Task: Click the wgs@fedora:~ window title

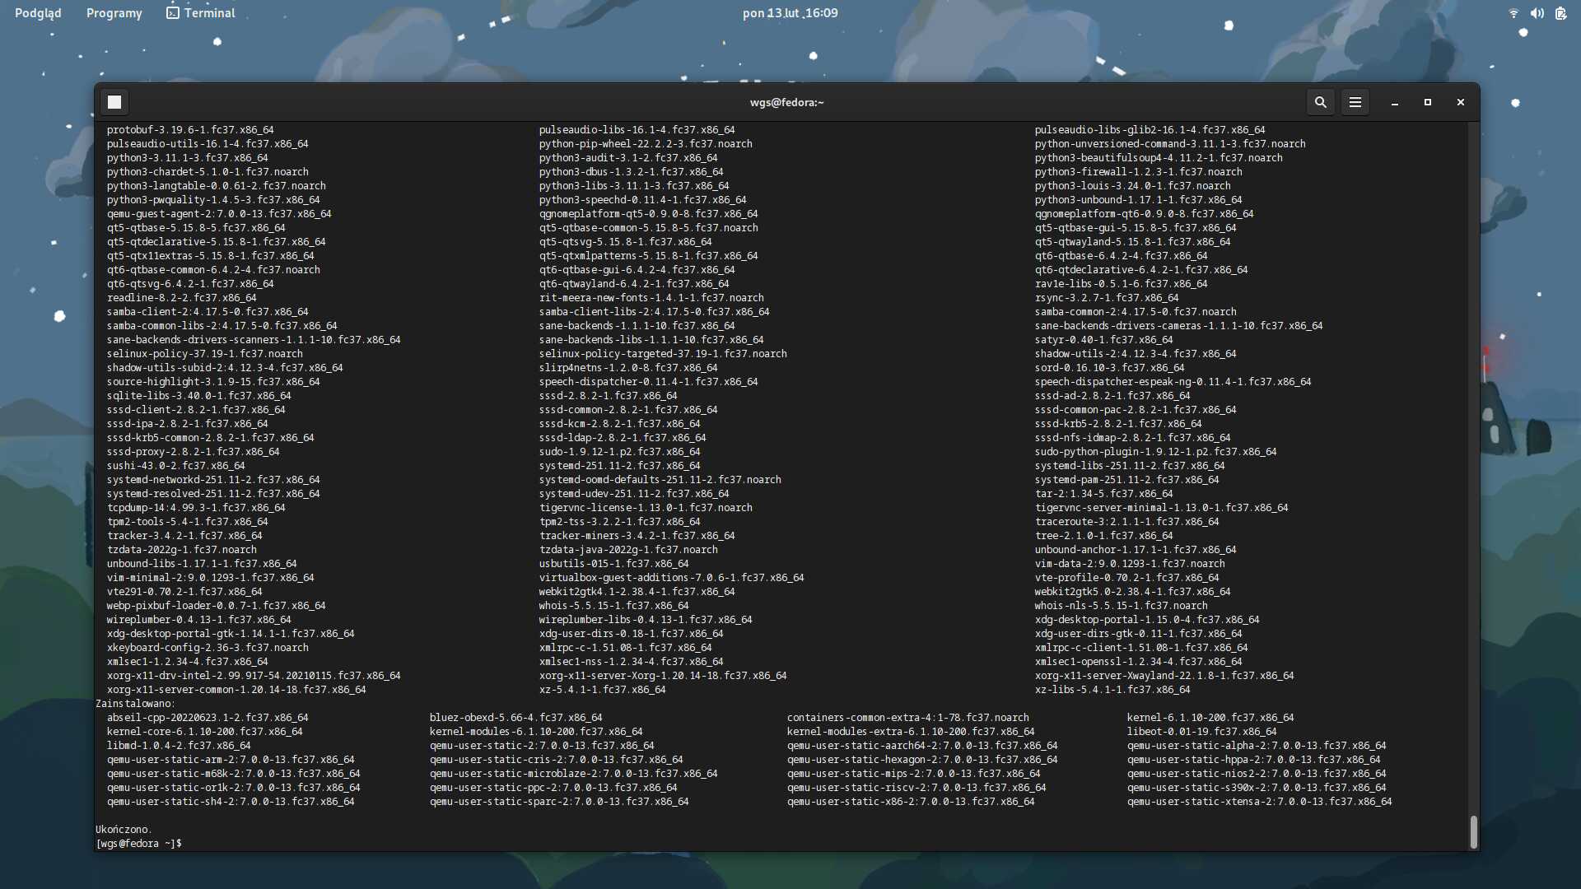Action: click(787, 102)
